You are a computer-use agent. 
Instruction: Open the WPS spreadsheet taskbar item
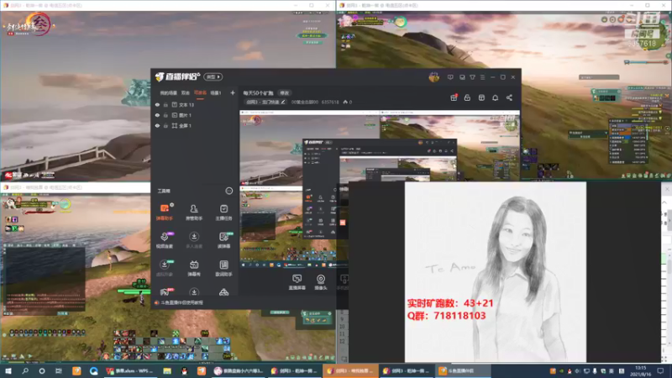130,370
